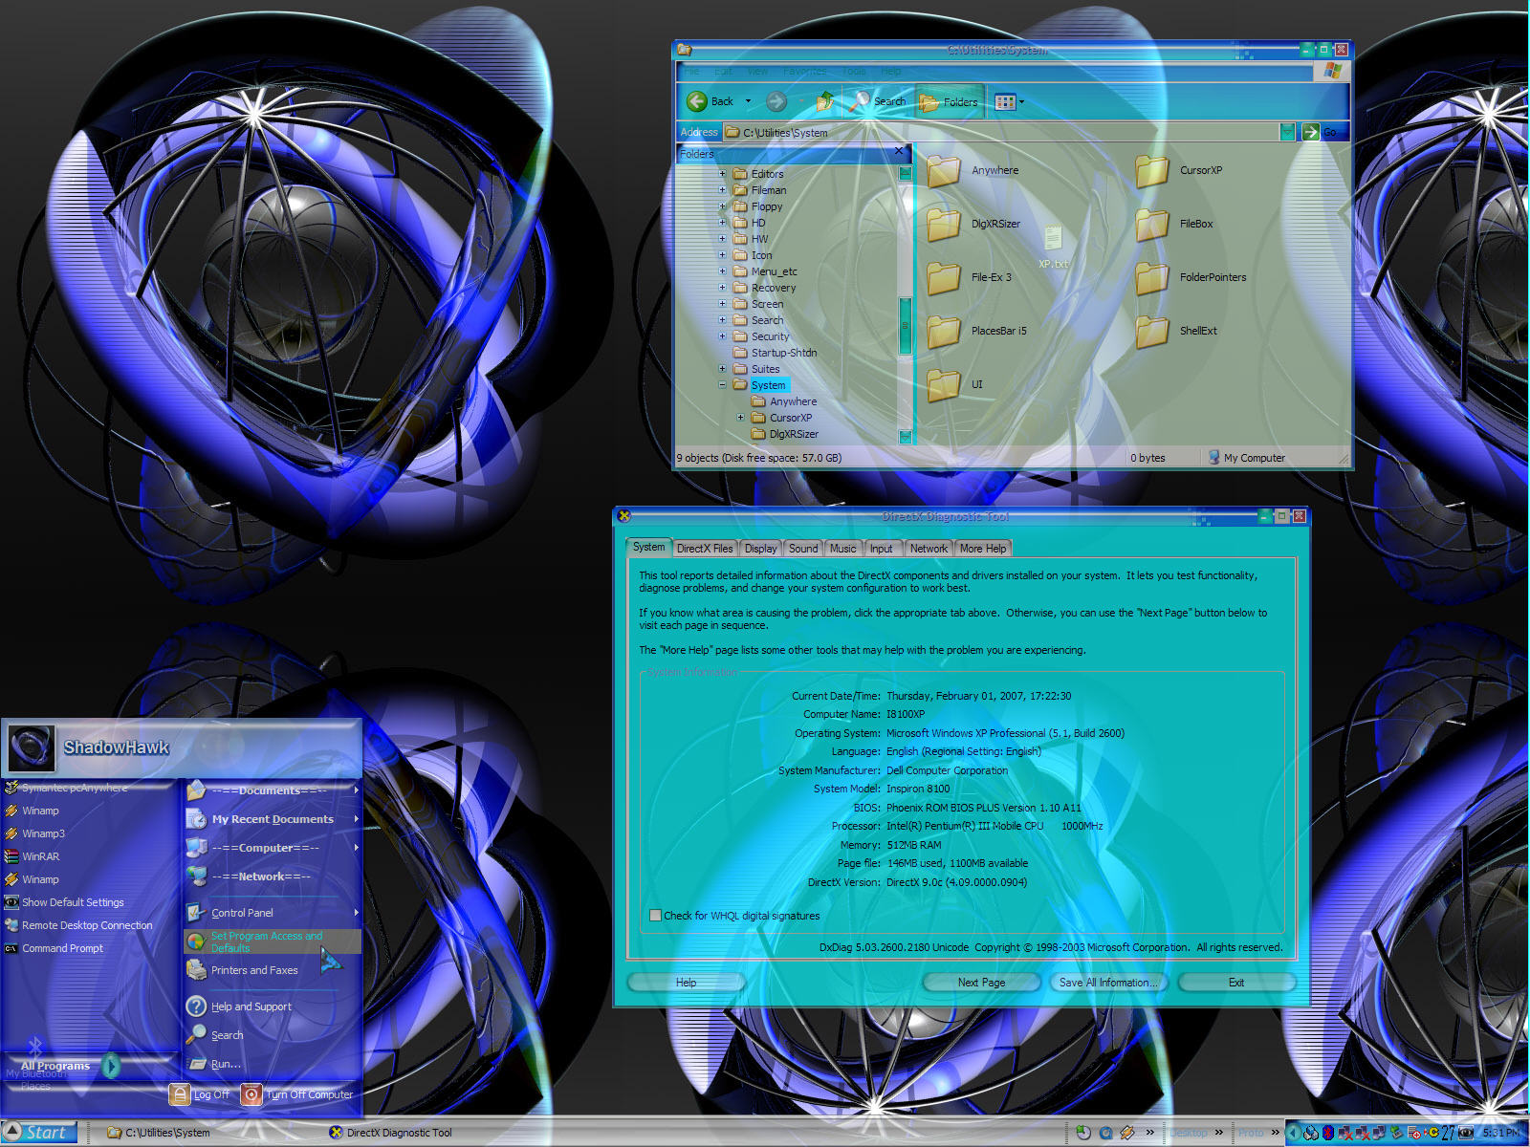Collapse the System folder in tree

pos(722,385)
